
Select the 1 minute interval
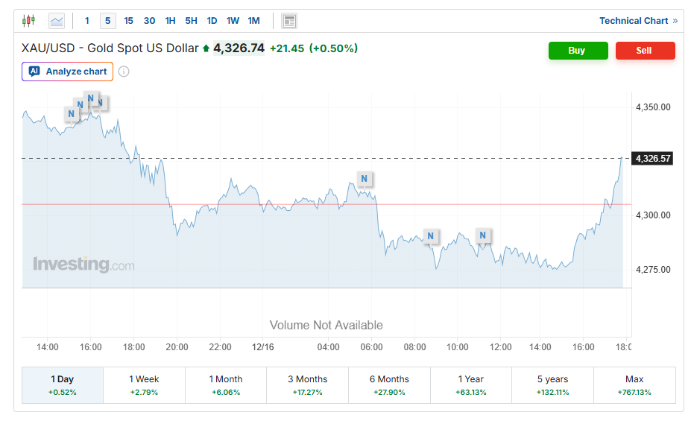click(87, 21)
